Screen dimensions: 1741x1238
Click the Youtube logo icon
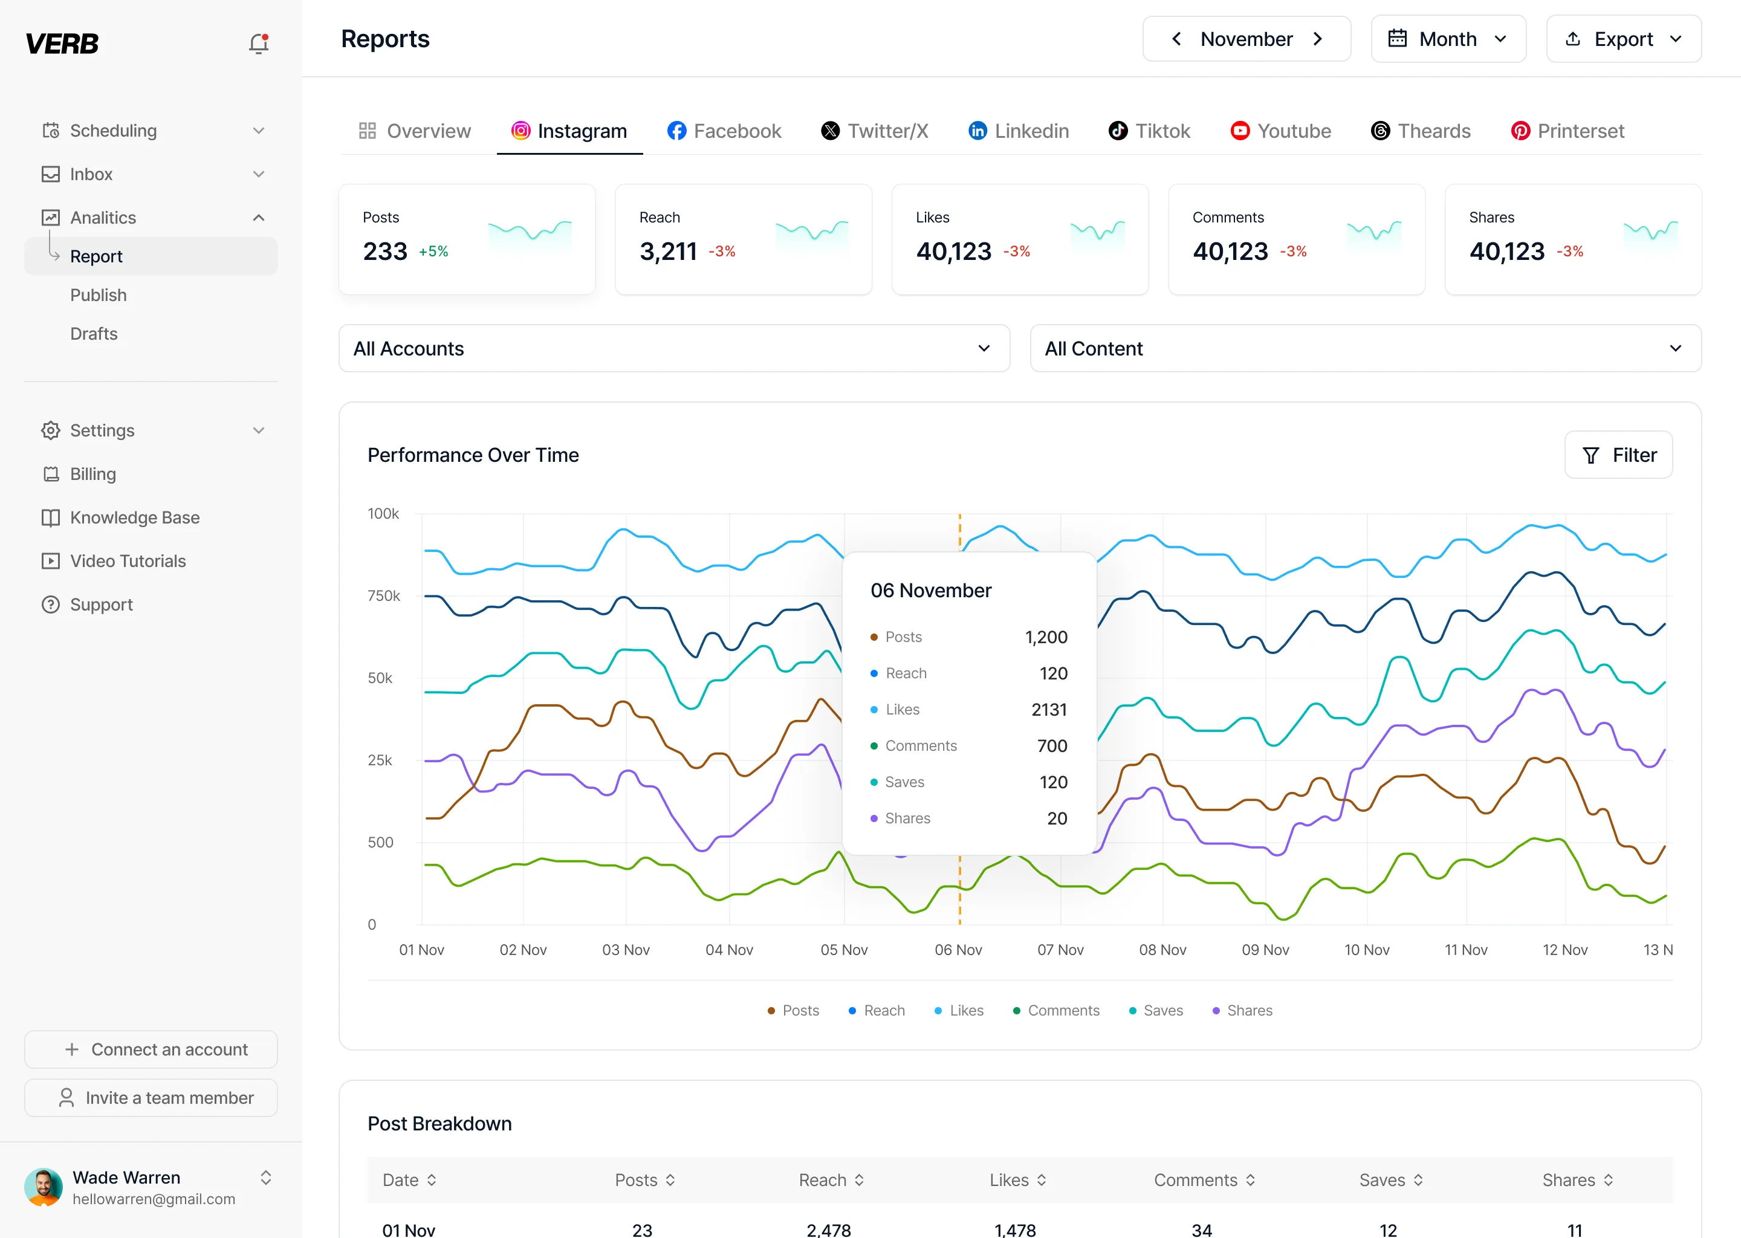click(x=1240, y=131)
